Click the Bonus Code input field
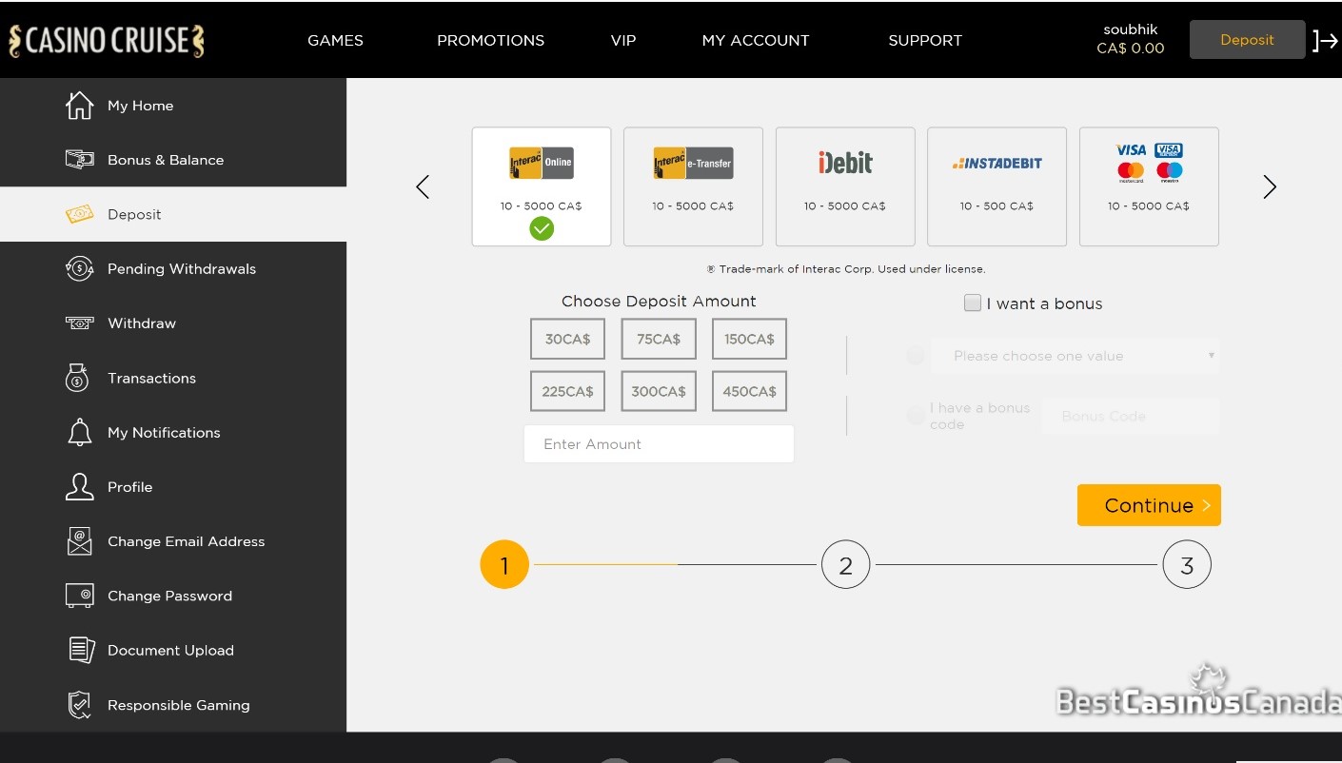This screenshot has height=763, width=1342. tap(1131, 416)
